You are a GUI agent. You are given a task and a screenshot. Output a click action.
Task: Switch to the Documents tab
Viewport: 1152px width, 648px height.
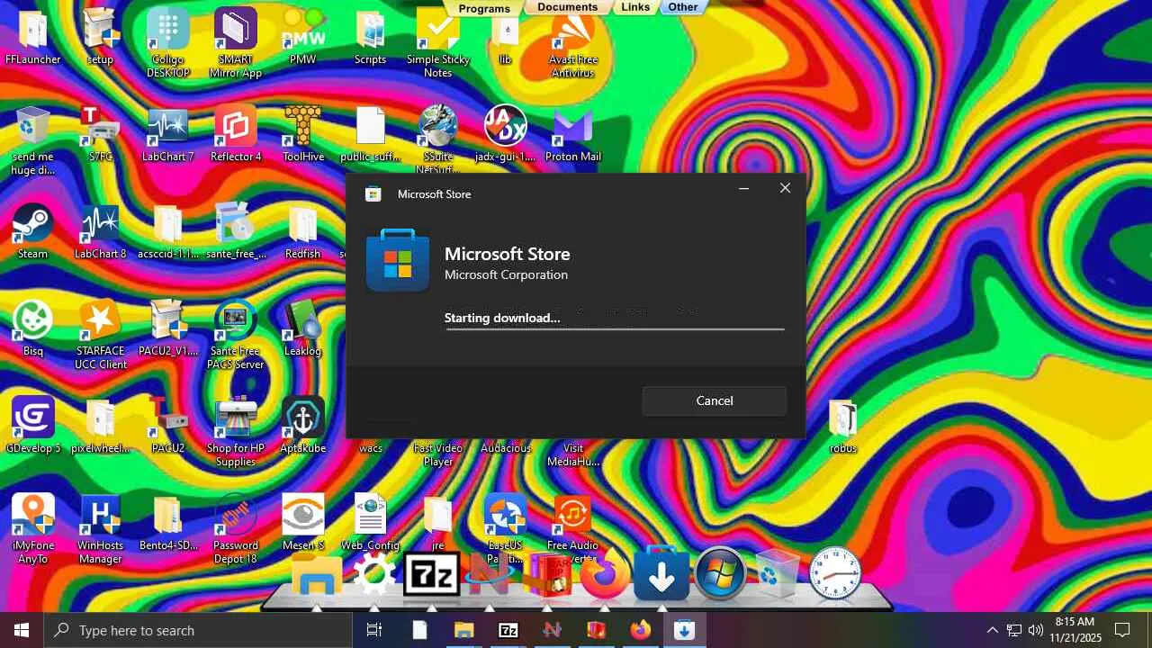coord(567,7)
